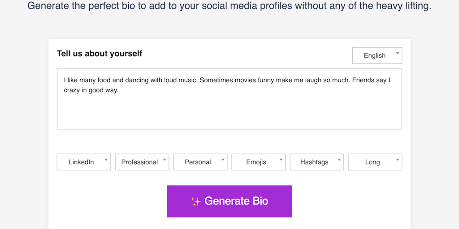
Task: Expand the Professional tone dropdown
Action: pos(139,162)
